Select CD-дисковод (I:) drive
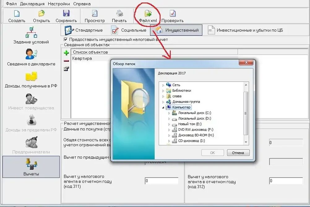 pyautogui.click(x=192, y=141)
